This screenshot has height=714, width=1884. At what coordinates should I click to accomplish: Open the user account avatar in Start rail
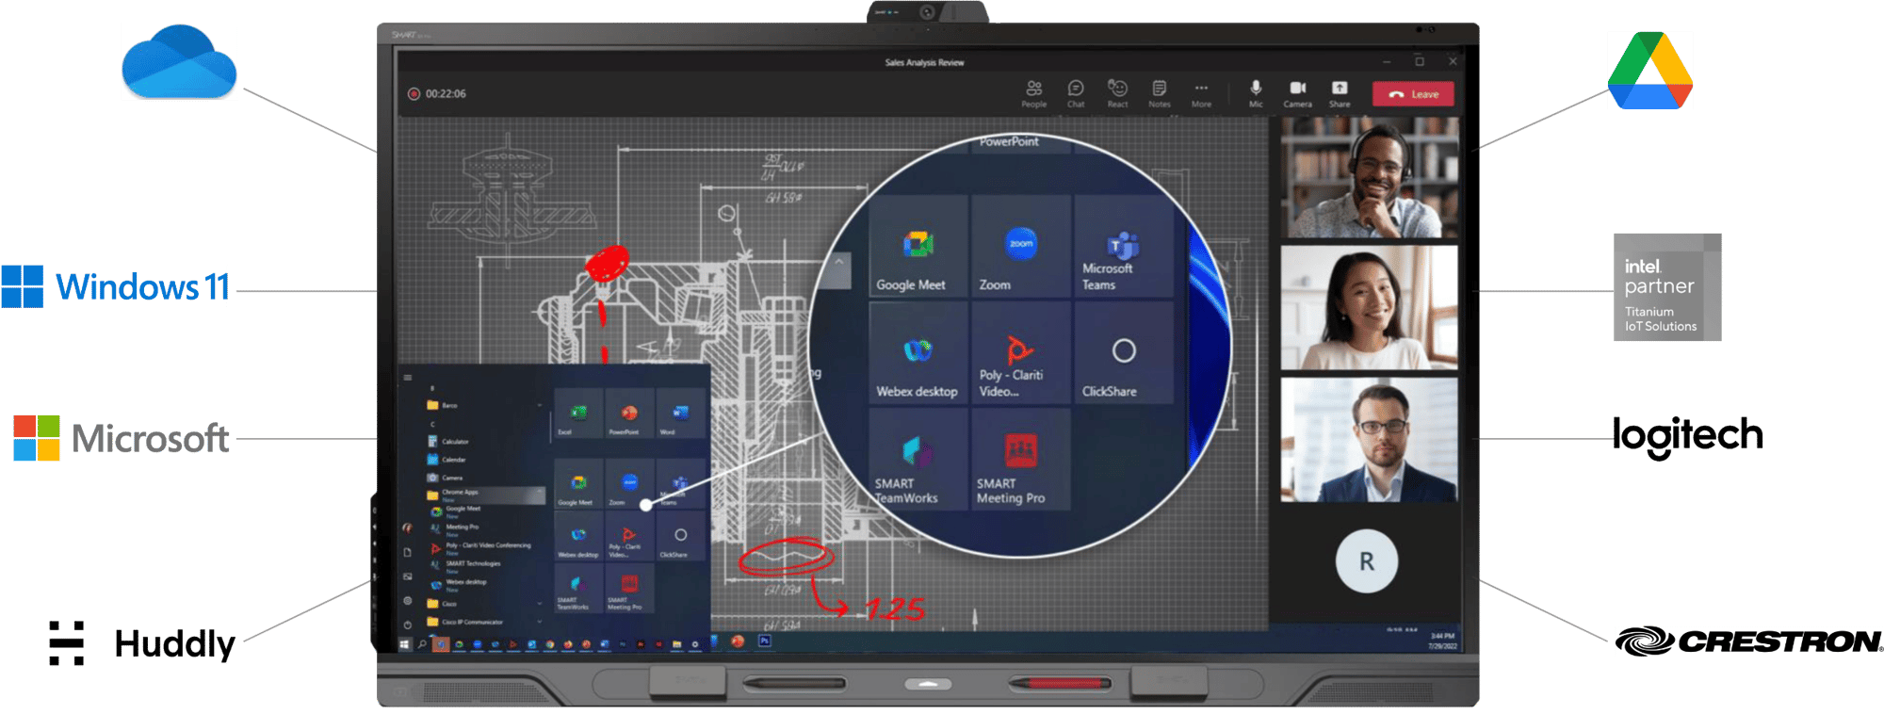click(x=407, y=527)
